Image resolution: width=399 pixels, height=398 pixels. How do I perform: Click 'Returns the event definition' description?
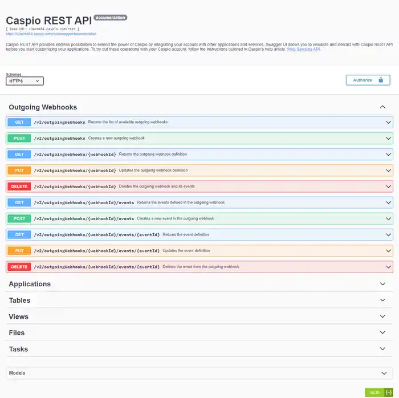click(x=186, y=234)
